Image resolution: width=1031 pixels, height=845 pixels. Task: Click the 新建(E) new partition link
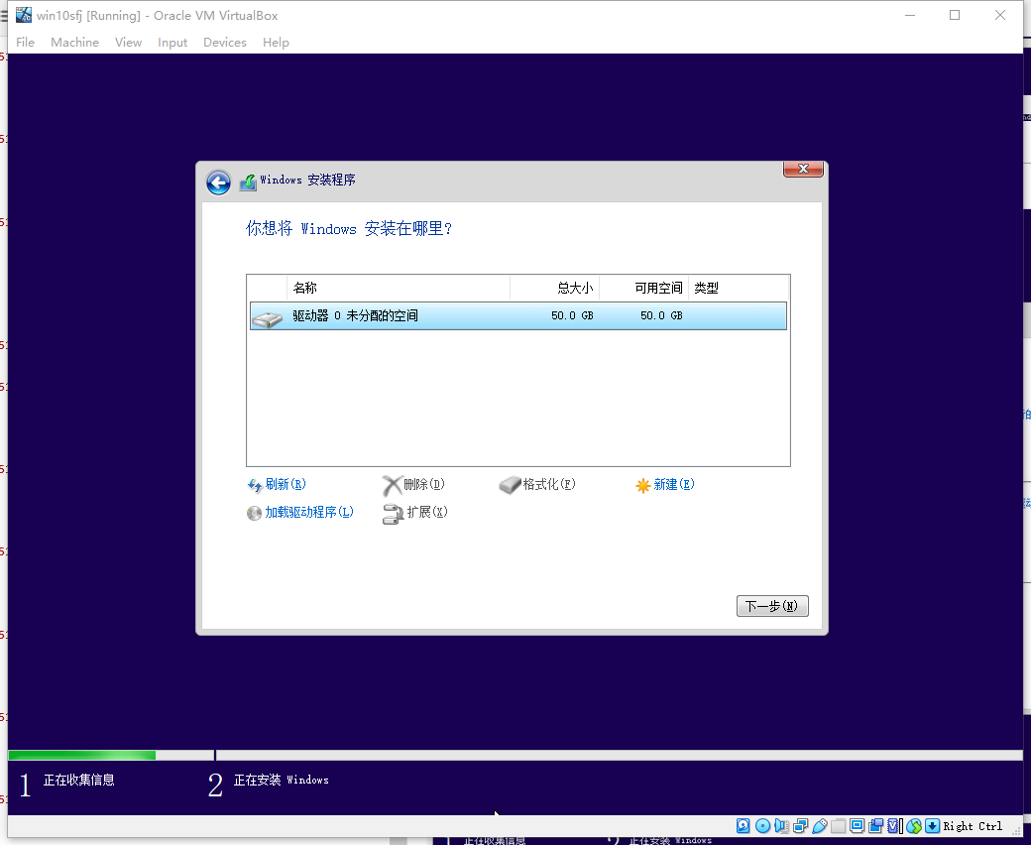point(674,484)
